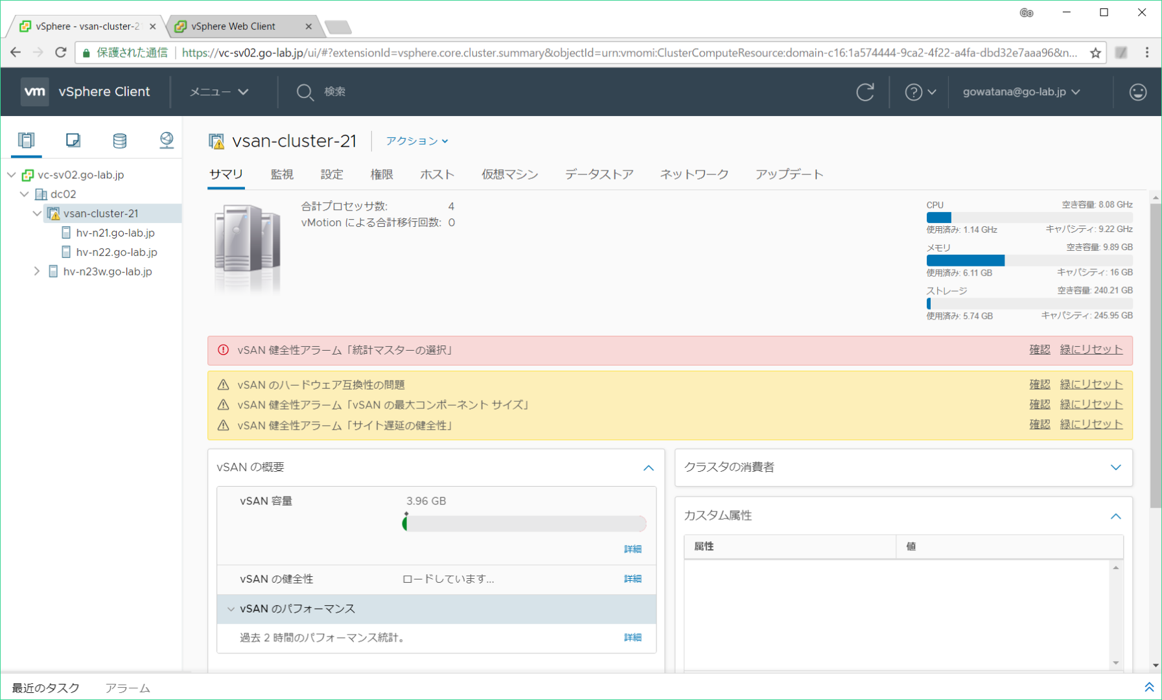Acknowledge 統計マスターの選択 alarm via 確認

(x=1040, y=349)
